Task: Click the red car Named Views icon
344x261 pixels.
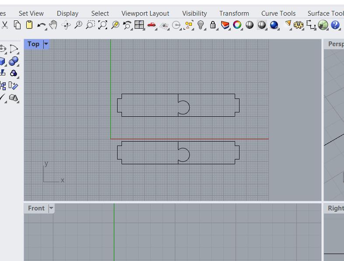Action: click(x=152, y=25)
